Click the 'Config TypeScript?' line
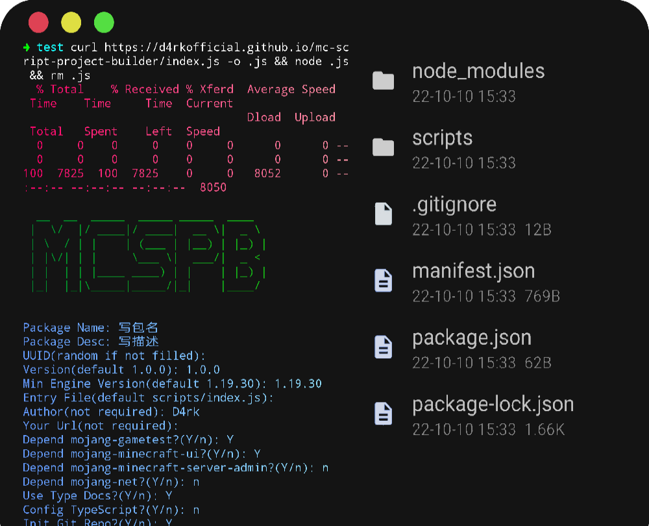This screenshot has width=649, height=526. [111, 510]
